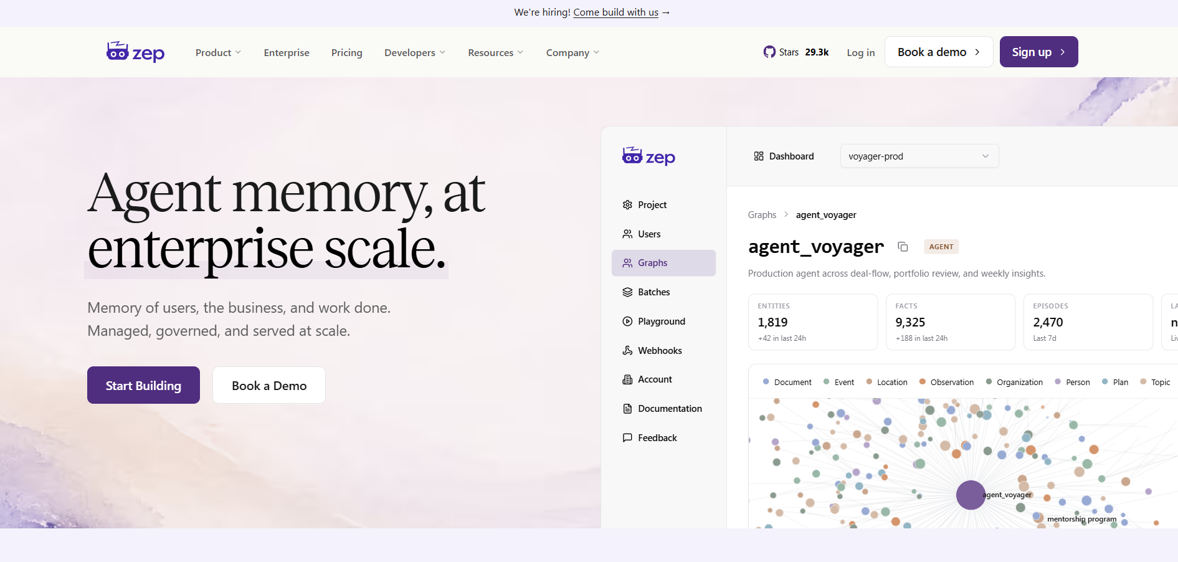
Task: Select Webhooks in dashboard sidebar
Action: pyautogui.click(x=663, y=351)
